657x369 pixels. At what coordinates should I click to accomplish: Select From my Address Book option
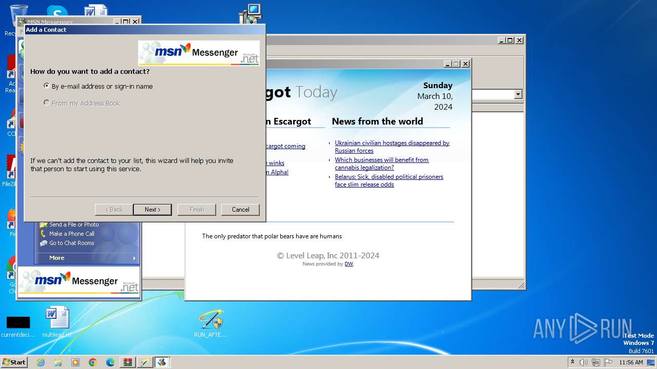(82, 103)
